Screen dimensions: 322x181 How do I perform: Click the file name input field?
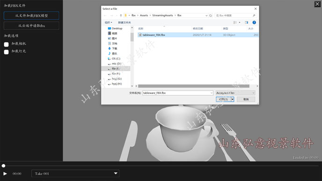(178, 93)
